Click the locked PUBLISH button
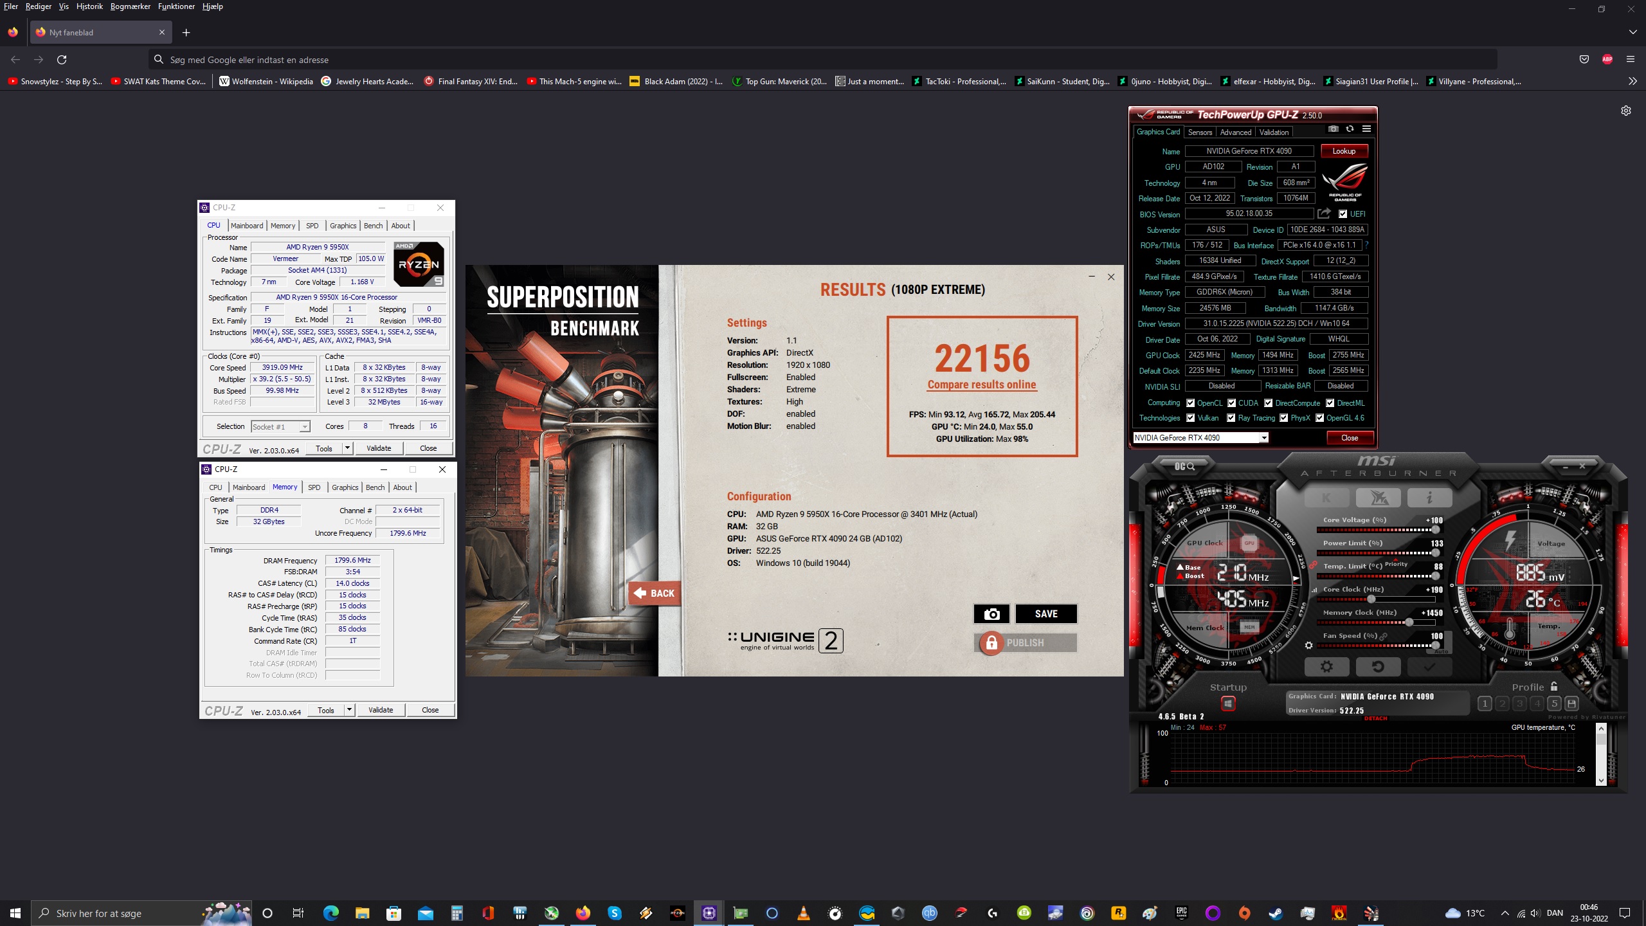Viewport: 1646px width, 926px height. click(x=1026, y=642)
